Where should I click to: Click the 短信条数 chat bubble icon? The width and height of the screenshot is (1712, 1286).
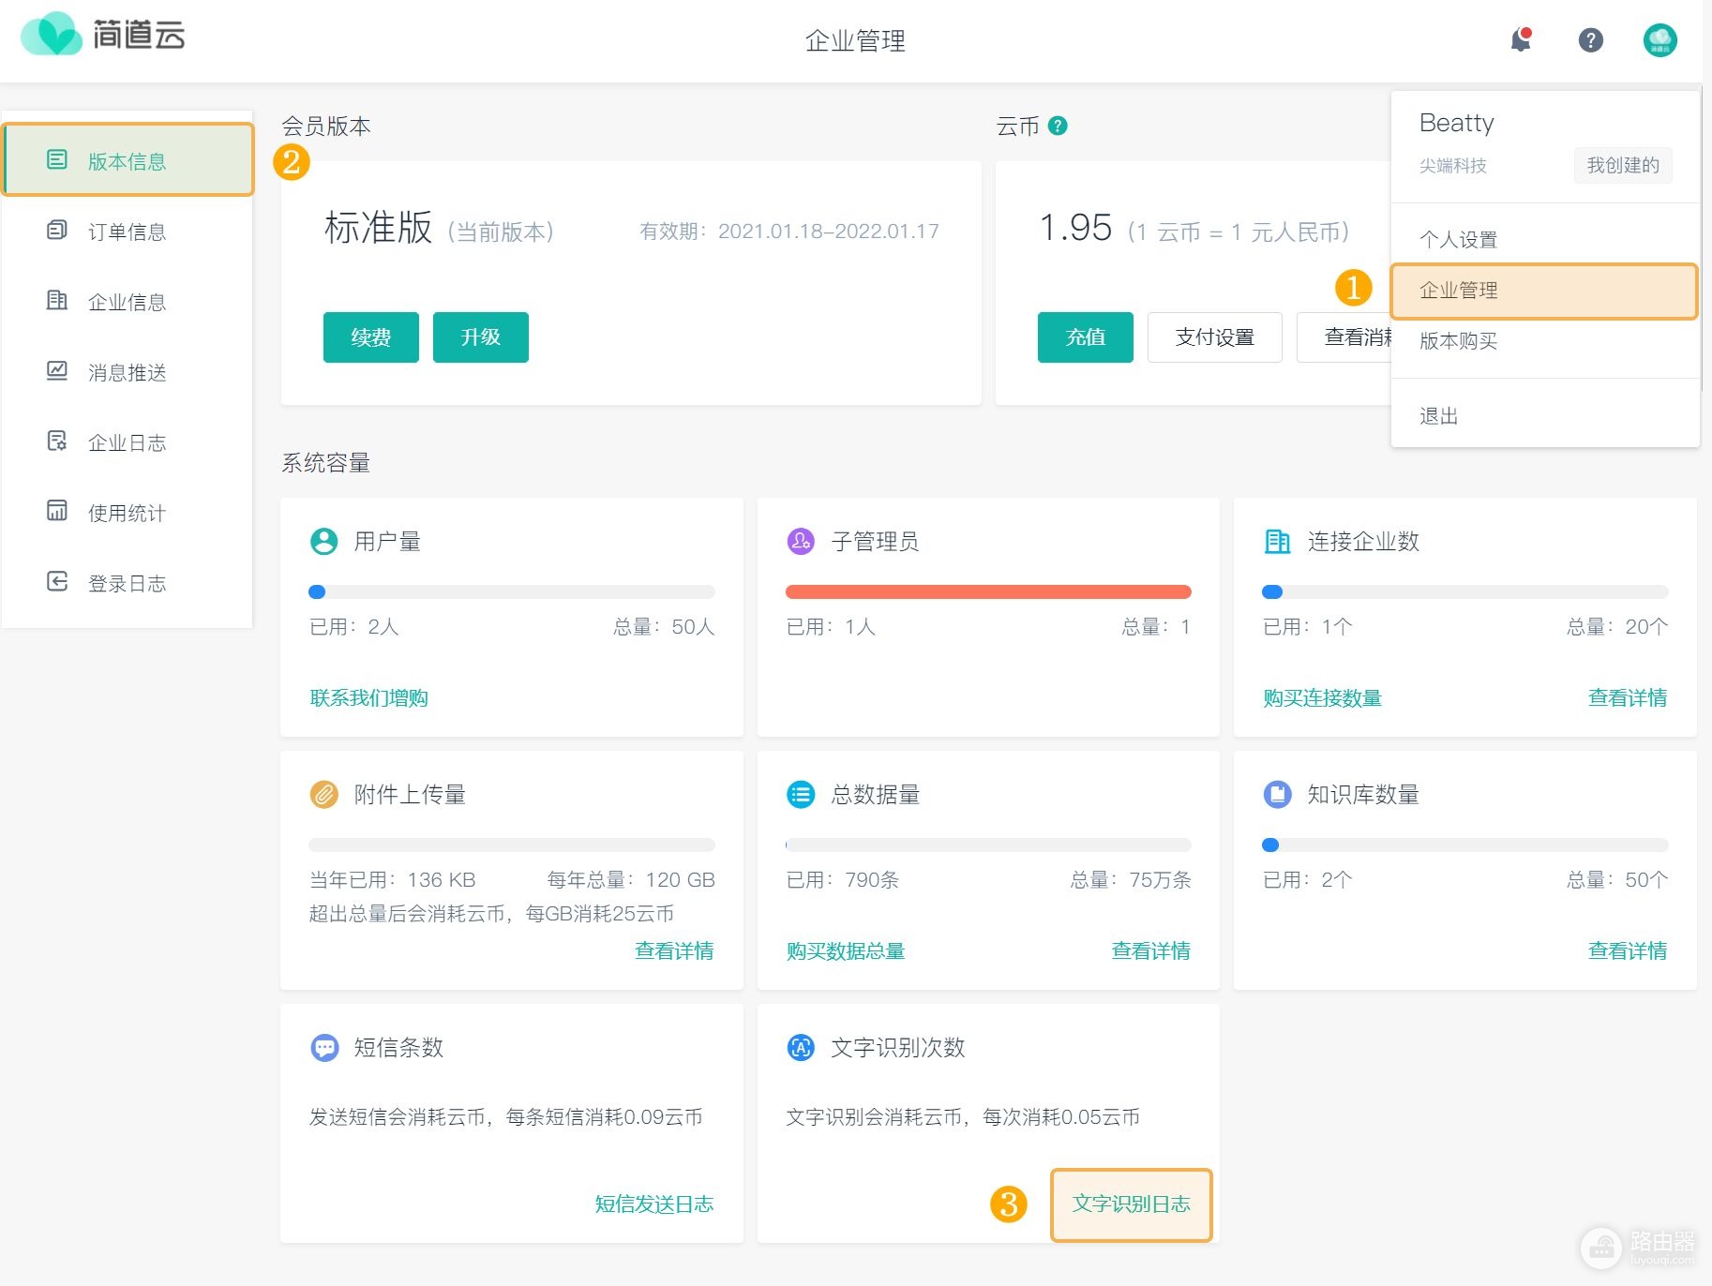(323, 1047)
